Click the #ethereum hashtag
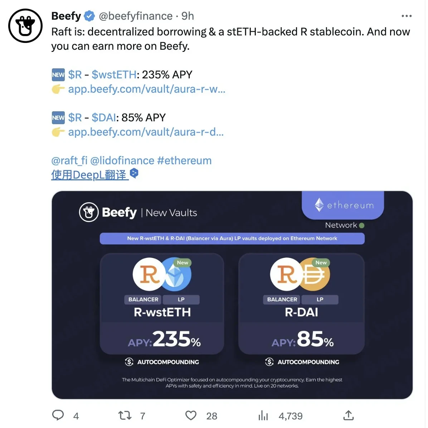Screen dimensions: 428x428 [x=184, y=160]
